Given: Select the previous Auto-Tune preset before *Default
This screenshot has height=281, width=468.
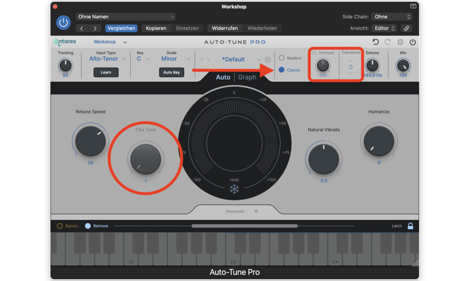Looking at the screenshot, I should tap(202, 59).
